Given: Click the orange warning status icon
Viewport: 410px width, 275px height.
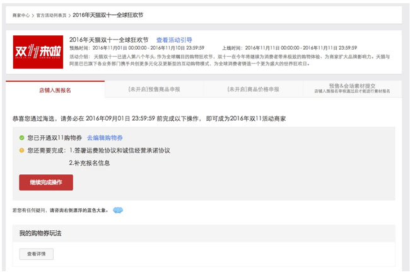Looking at the screenshot, I should [21, 150].
